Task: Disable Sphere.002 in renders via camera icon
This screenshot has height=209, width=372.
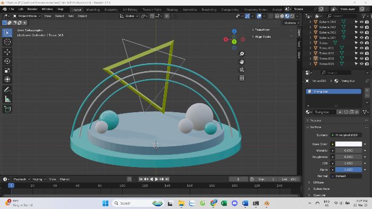Action: click(367, 27)
